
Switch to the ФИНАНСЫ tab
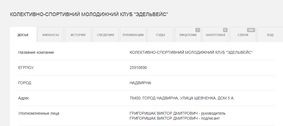coord(51,35)
